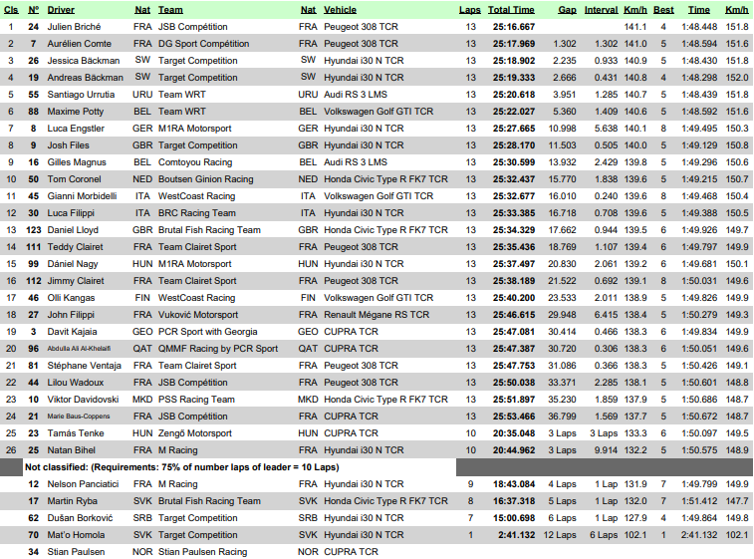Select Mat'o Homola's time 2:41.132
Image resolution: width=754 pixels, height=559 pixels.
tap(516, 534)
